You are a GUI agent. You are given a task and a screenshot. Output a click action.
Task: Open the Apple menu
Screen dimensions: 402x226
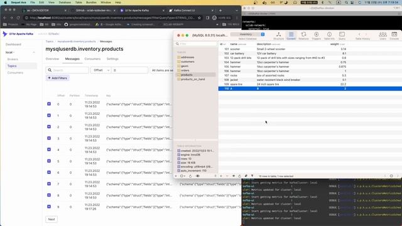[5, 3]
